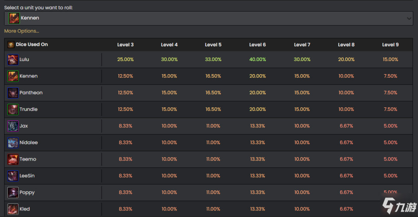Viewport: 418px width, 217px height.
Task: Click LeeSin's Level 4 value 10.00%
Action: pyautogui.click(x=169, y=176)
